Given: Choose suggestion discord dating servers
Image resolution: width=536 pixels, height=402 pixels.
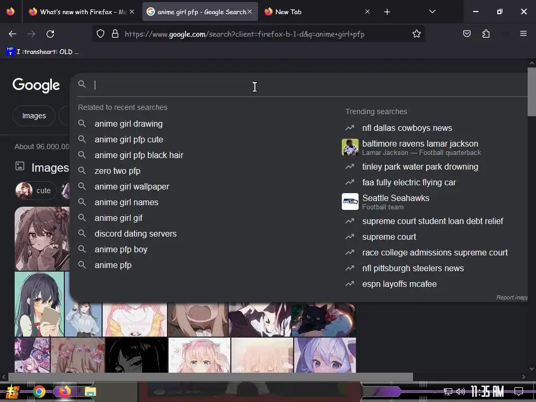Looking at the screenshot, I should pyautogui.click(x=136, y=234).
